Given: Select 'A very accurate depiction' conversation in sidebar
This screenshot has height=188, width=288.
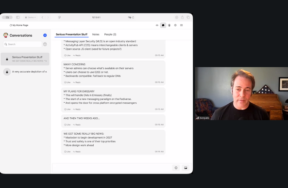Looking at the screenshot, I should click(x=25, y=72).
